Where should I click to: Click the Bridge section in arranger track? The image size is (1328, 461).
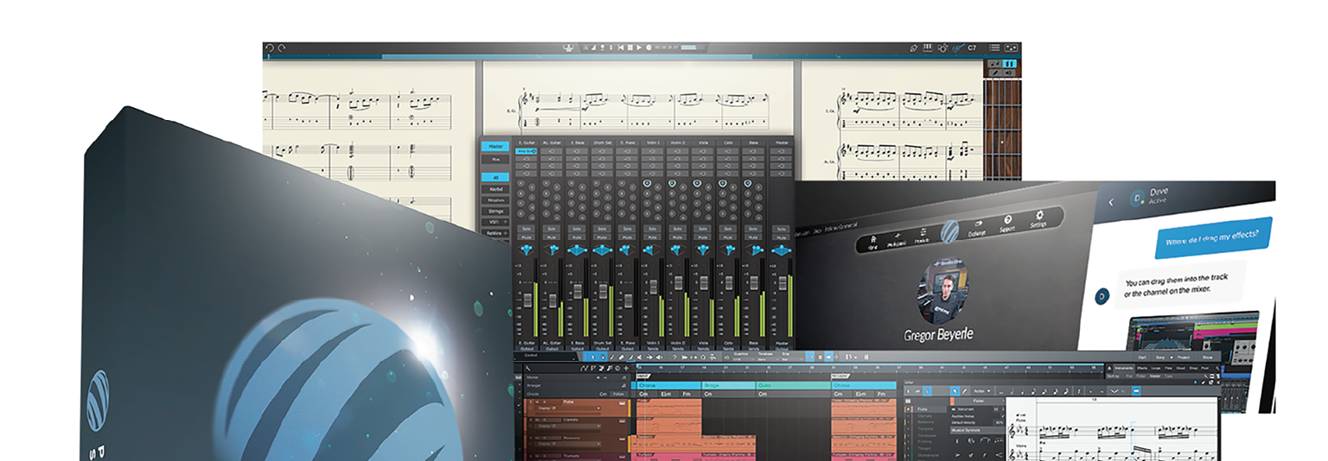[x=728, y=386]
